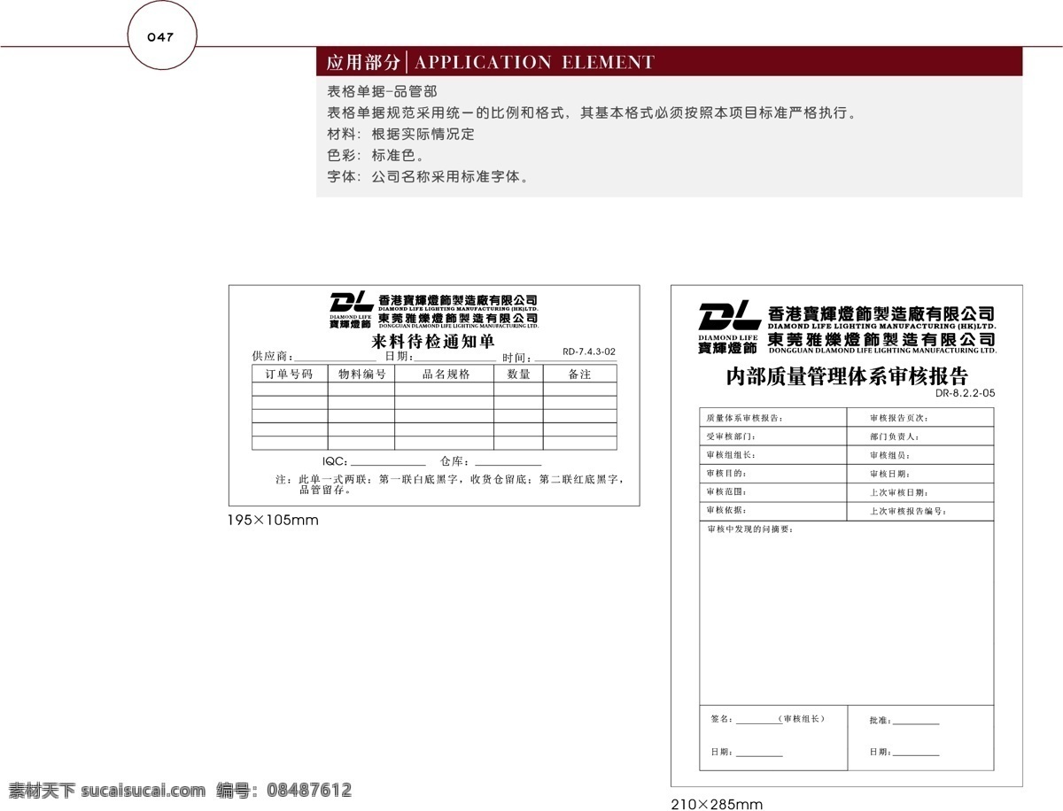Image resolution: width=1063 pixels, height=811 pixels.
Task: Click the 品名规格 column header
Action: 445,375
